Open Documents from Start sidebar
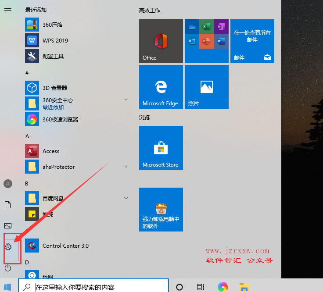This screenshot has height=292, width=323. click(x=8, y=205)
